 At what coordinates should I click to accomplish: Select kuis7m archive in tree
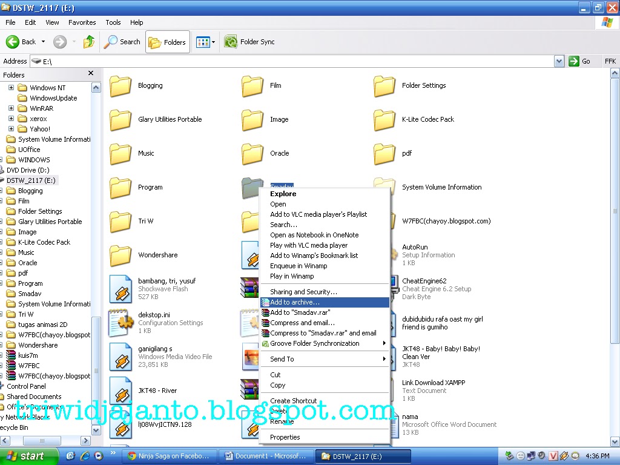coord(28,355)
